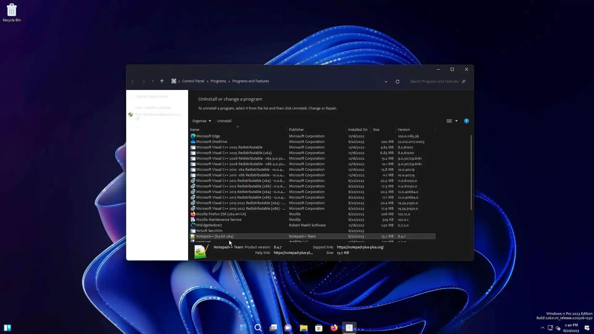The image size is (594, 334).
Task: Click the Programs breadcrumb item
Action: click(x=218, y=81)
